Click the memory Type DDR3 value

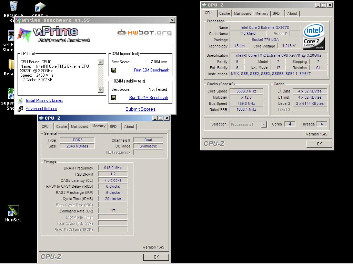click(78, 140)
